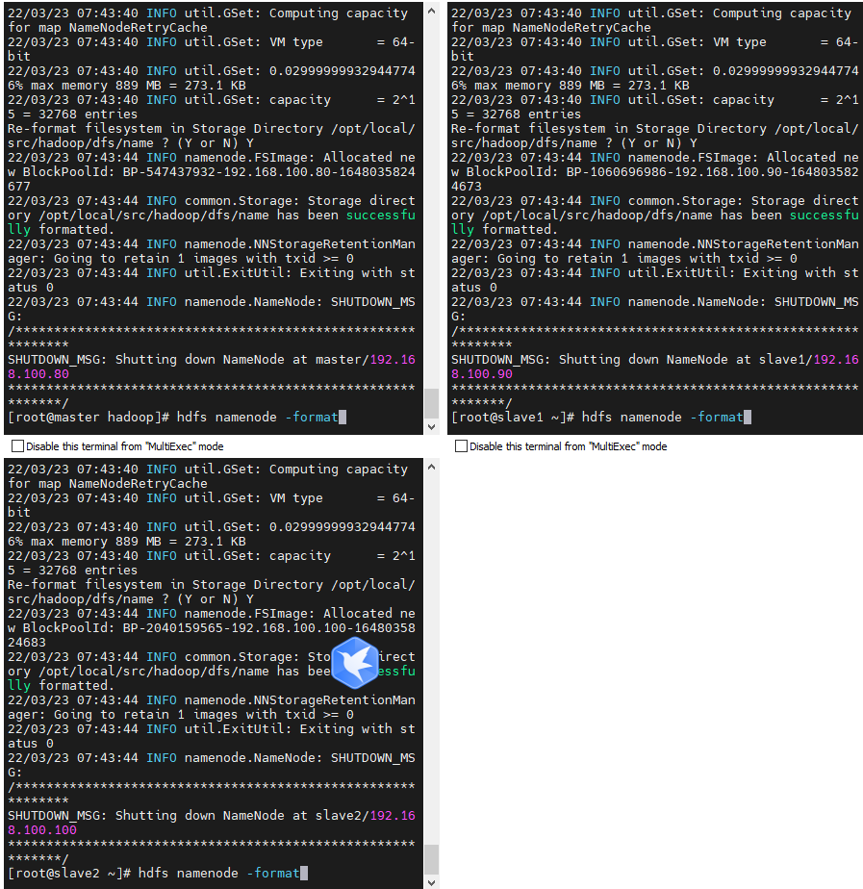Click the scrollbar thumb in the master terminal

point(429,404)
